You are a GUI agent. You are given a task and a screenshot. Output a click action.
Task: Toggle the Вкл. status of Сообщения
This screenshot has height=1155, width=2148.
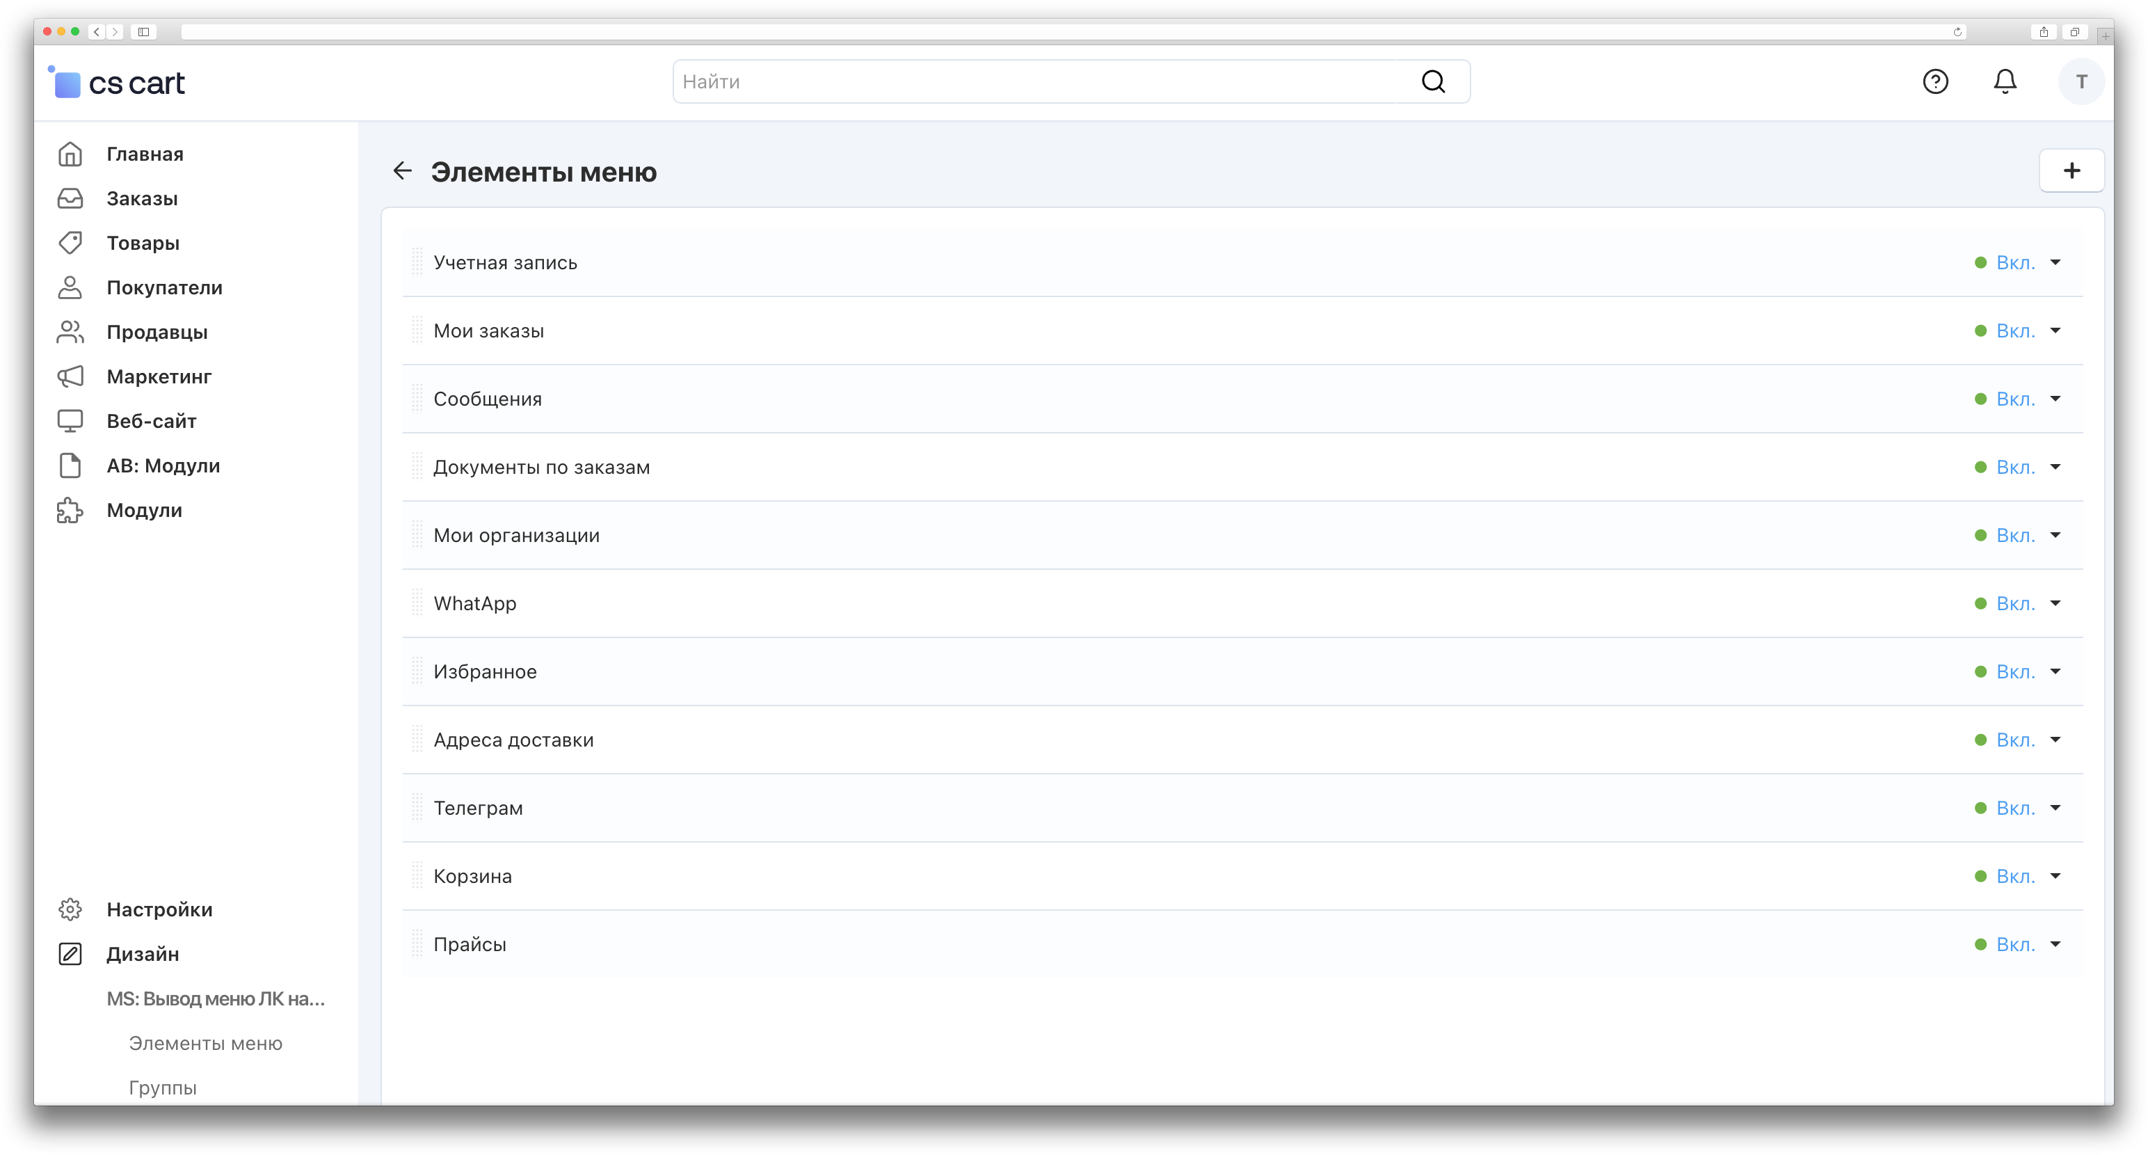pos(2014,399)
